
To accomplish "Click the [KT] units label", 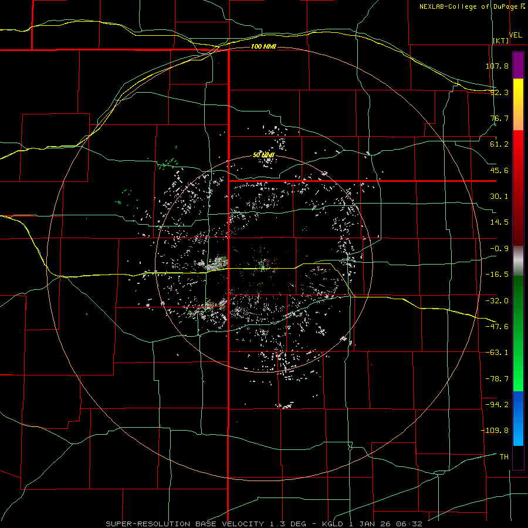I will pos(501,40).
